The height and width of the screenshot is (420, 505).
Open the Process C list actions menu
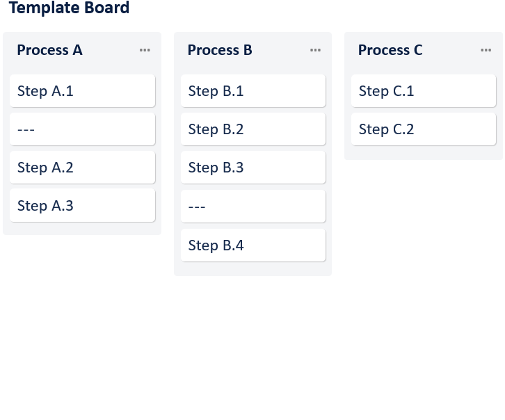(x=486, y=50)
